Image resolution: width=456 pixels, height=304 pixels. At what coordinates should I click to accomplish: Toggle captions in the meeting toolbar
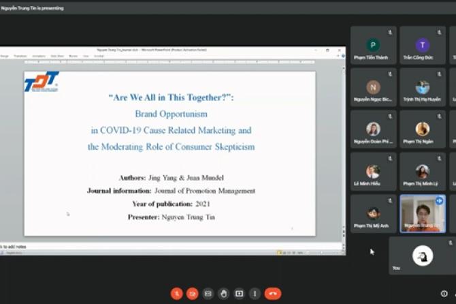tap(208, 294)
